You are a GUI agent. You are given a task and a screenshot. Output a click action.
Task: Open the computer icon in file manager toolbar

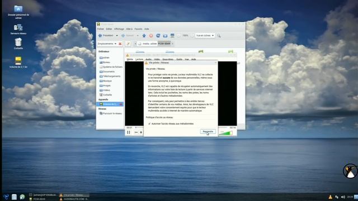click(172, 36)
